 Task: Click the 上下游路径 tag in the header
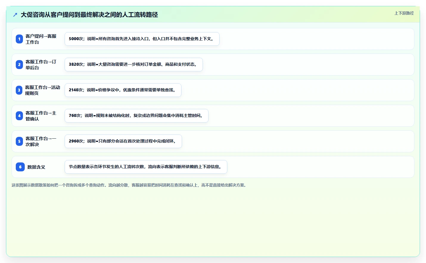pyautogui.click(x=404, y=13)
